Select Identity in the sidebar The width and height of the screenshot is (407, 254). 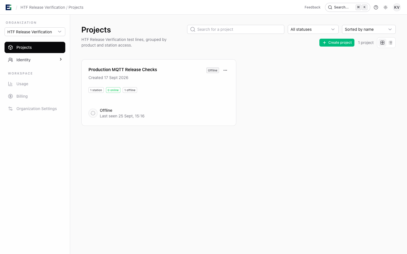coord(35,60)
